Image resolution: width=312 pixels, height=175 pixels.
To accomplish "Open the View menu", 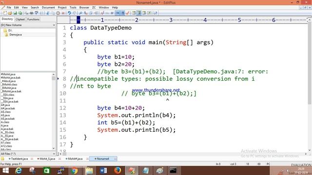I will click(x=25, y=7).
